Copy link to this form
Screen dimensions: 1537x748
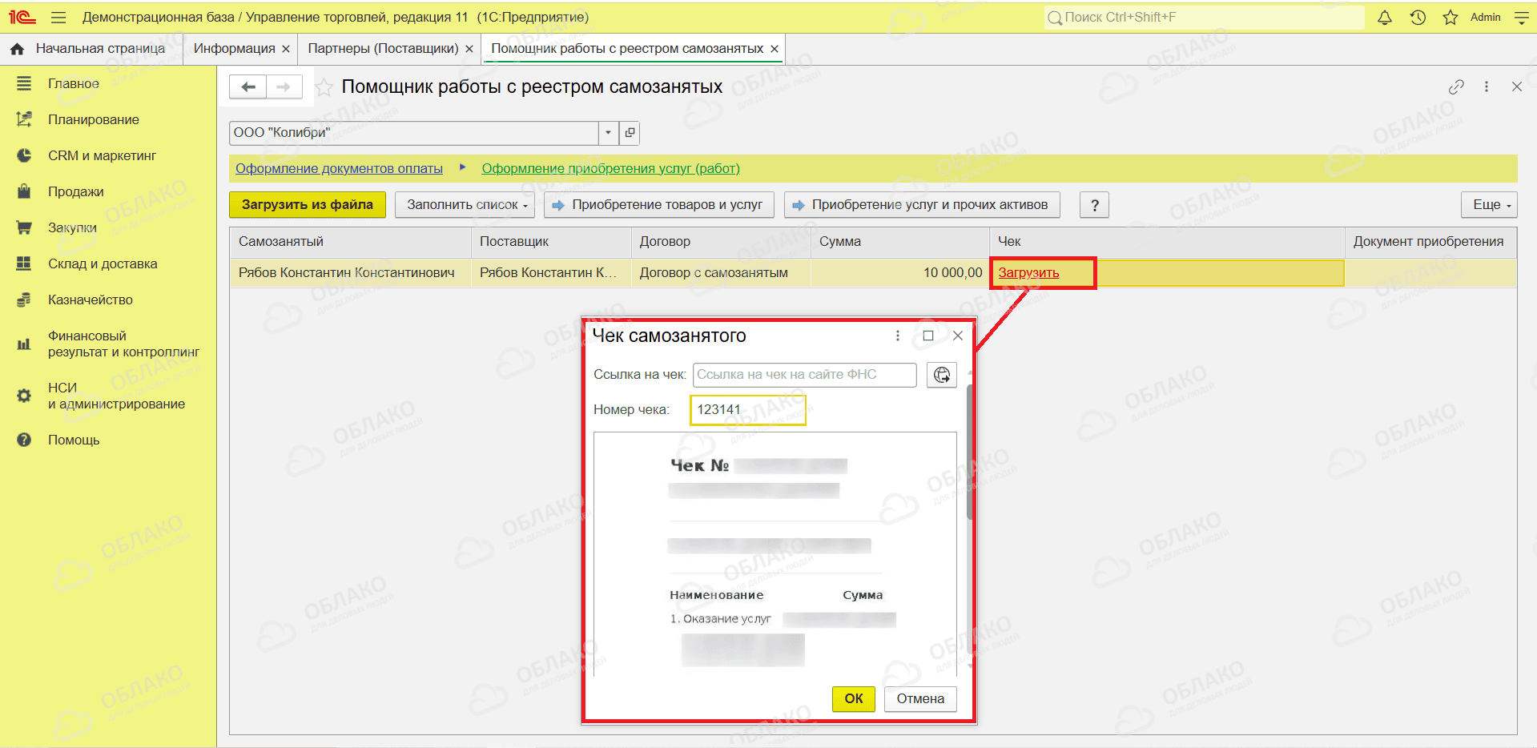pyautogui.click(x=1456, y=86)
